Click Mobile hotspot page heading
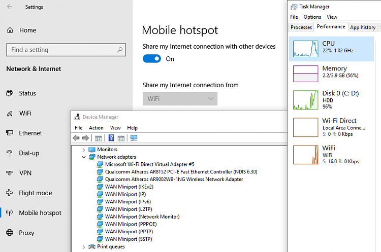This screenshot has width=381, height=252. 180,30
